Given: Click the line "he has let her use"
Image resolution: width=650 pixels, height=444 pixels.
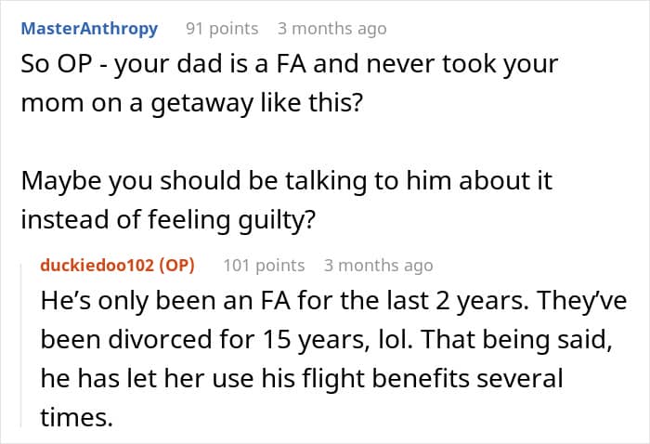Looking at the screenshot, I should coord(302,378).
